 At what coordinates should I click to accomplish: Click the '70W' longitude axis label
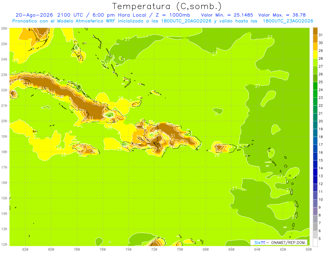180,249
